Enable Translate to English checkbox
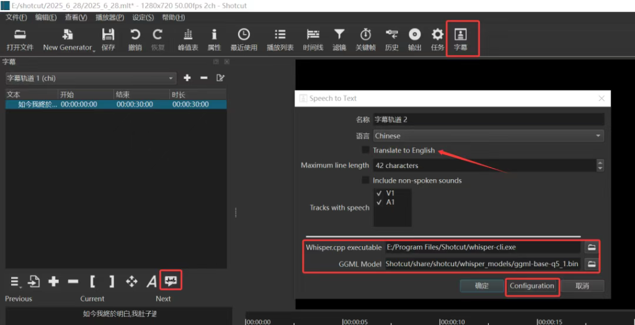This screenshot has height=325, width=635. coord(366,150)
